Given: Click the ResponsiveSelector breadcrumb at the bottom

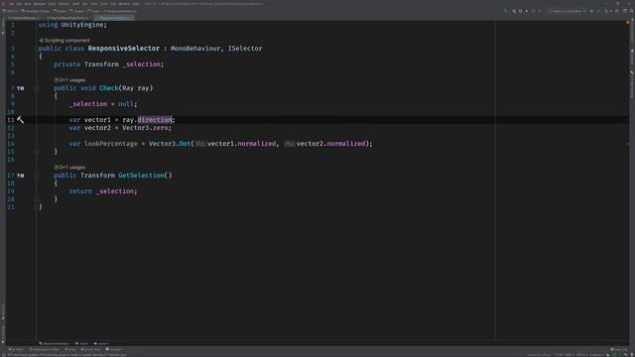Looking at the screenshot, I should coord(54,344).
